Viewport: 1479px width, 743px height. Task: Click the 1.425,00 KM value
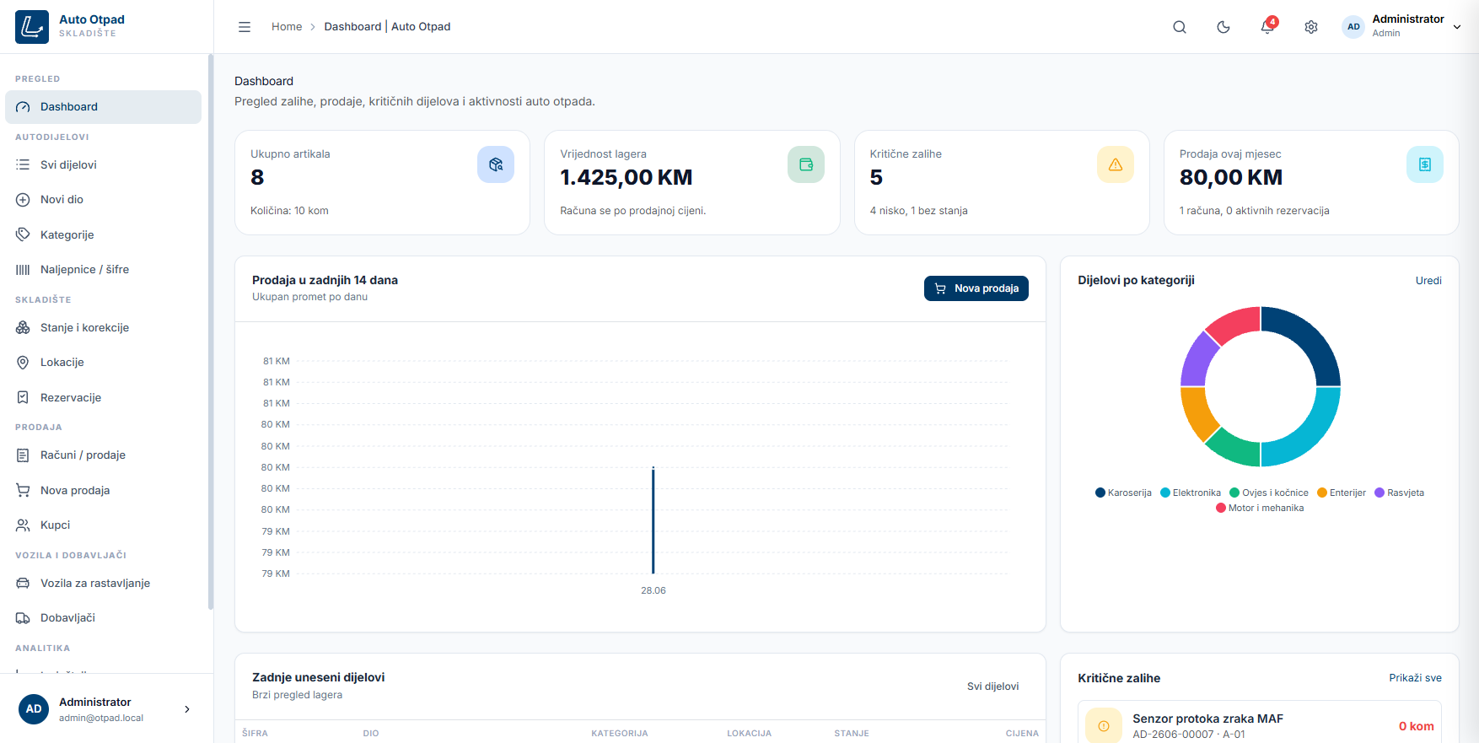pyautogui.click(x=627, y=178)
